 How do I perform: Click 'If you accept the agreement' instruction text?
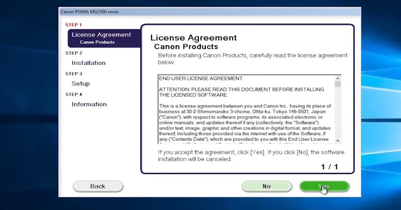click(x=251, y=156)
